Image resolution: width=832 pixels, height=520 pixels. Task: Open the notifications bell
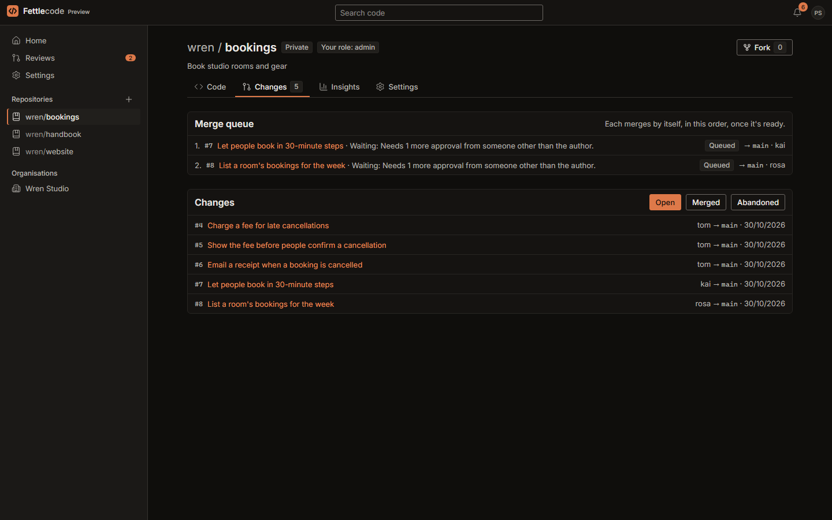click(x=797, y=12)
